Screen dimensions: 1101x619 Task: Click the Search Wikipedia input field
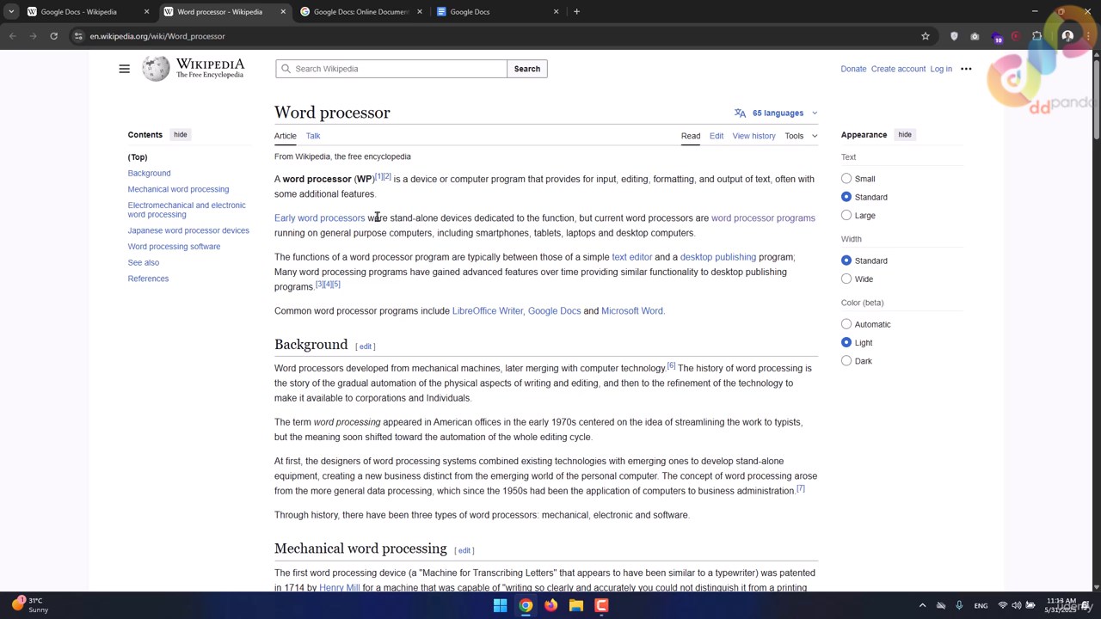click(391, 69)
